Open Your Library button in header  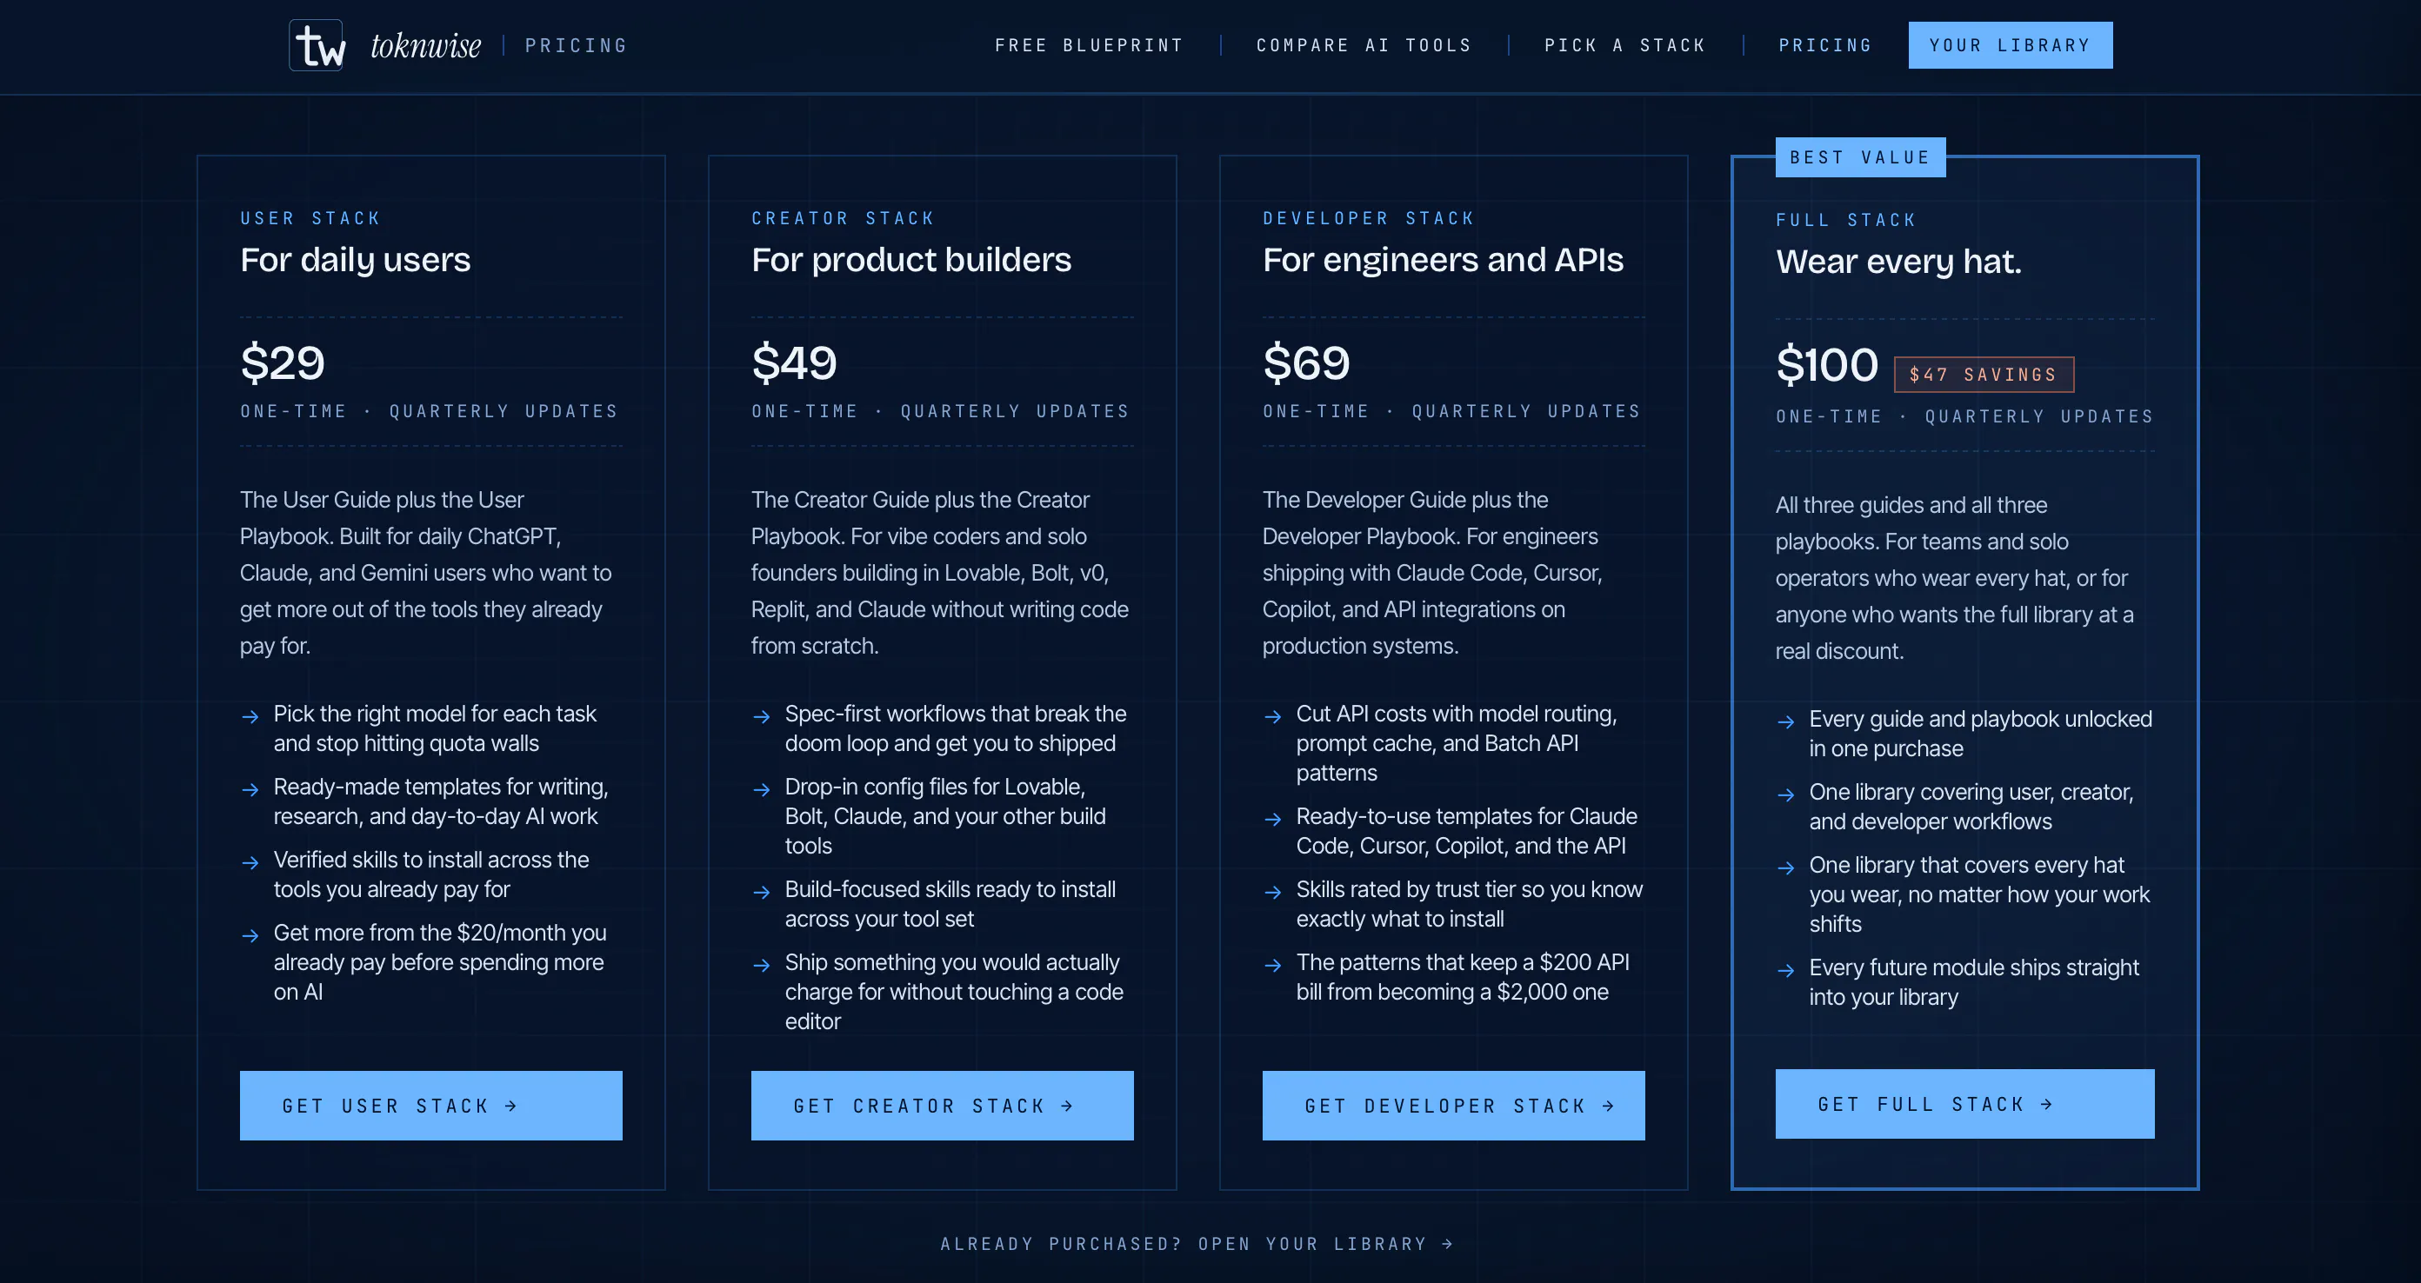click(x=2011, y=45)
